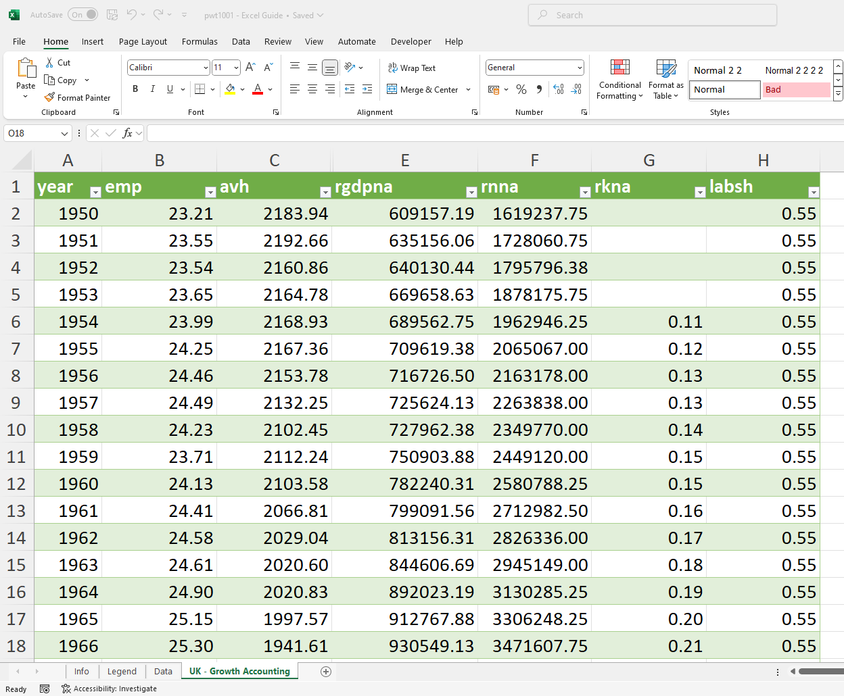Viewport: 844px width, 696px height.
Task: Add a new sheet with plus icon
Action: (326, 671)
